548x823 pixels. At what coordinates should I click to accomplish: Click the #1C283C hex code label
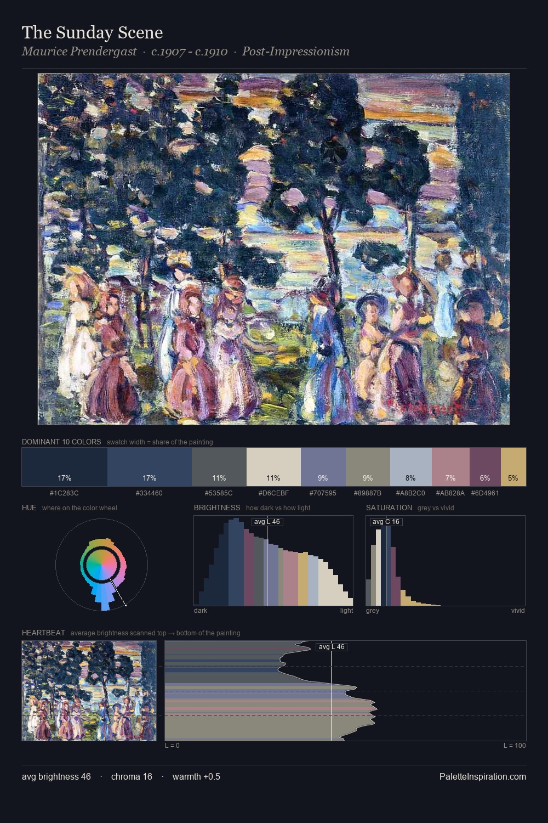(x=64, y=493)
